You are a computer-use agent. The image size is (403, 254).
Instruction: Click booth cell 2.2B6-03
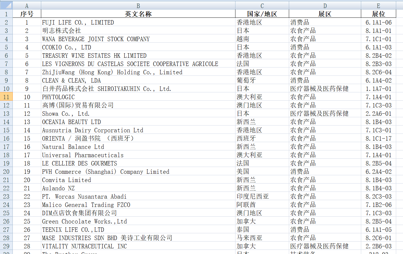378,246
